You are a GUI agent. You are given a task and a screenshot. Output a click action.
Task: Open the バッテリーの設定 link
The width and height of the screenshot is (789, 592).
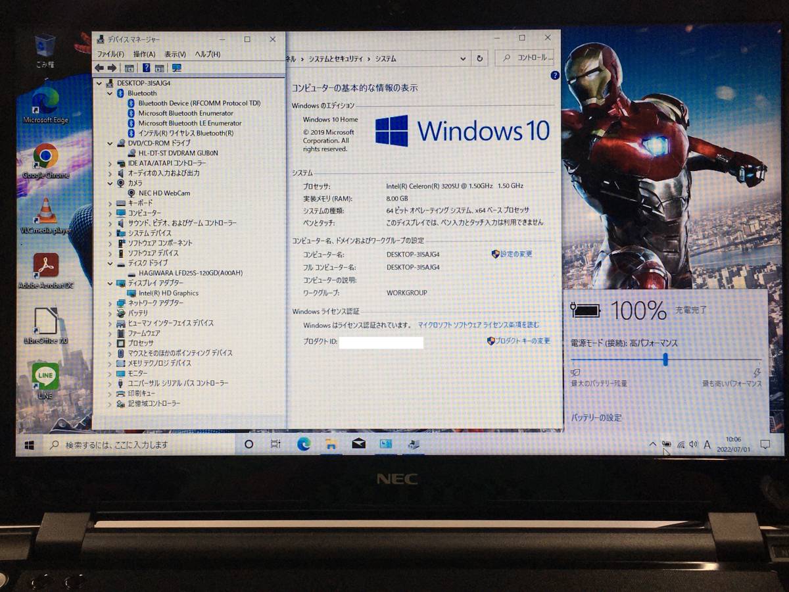coord(596,418)
